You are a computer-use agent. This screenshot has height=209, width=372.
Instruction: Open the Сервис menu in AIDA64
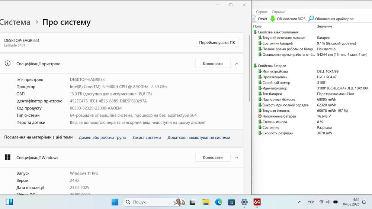[262, 12]
